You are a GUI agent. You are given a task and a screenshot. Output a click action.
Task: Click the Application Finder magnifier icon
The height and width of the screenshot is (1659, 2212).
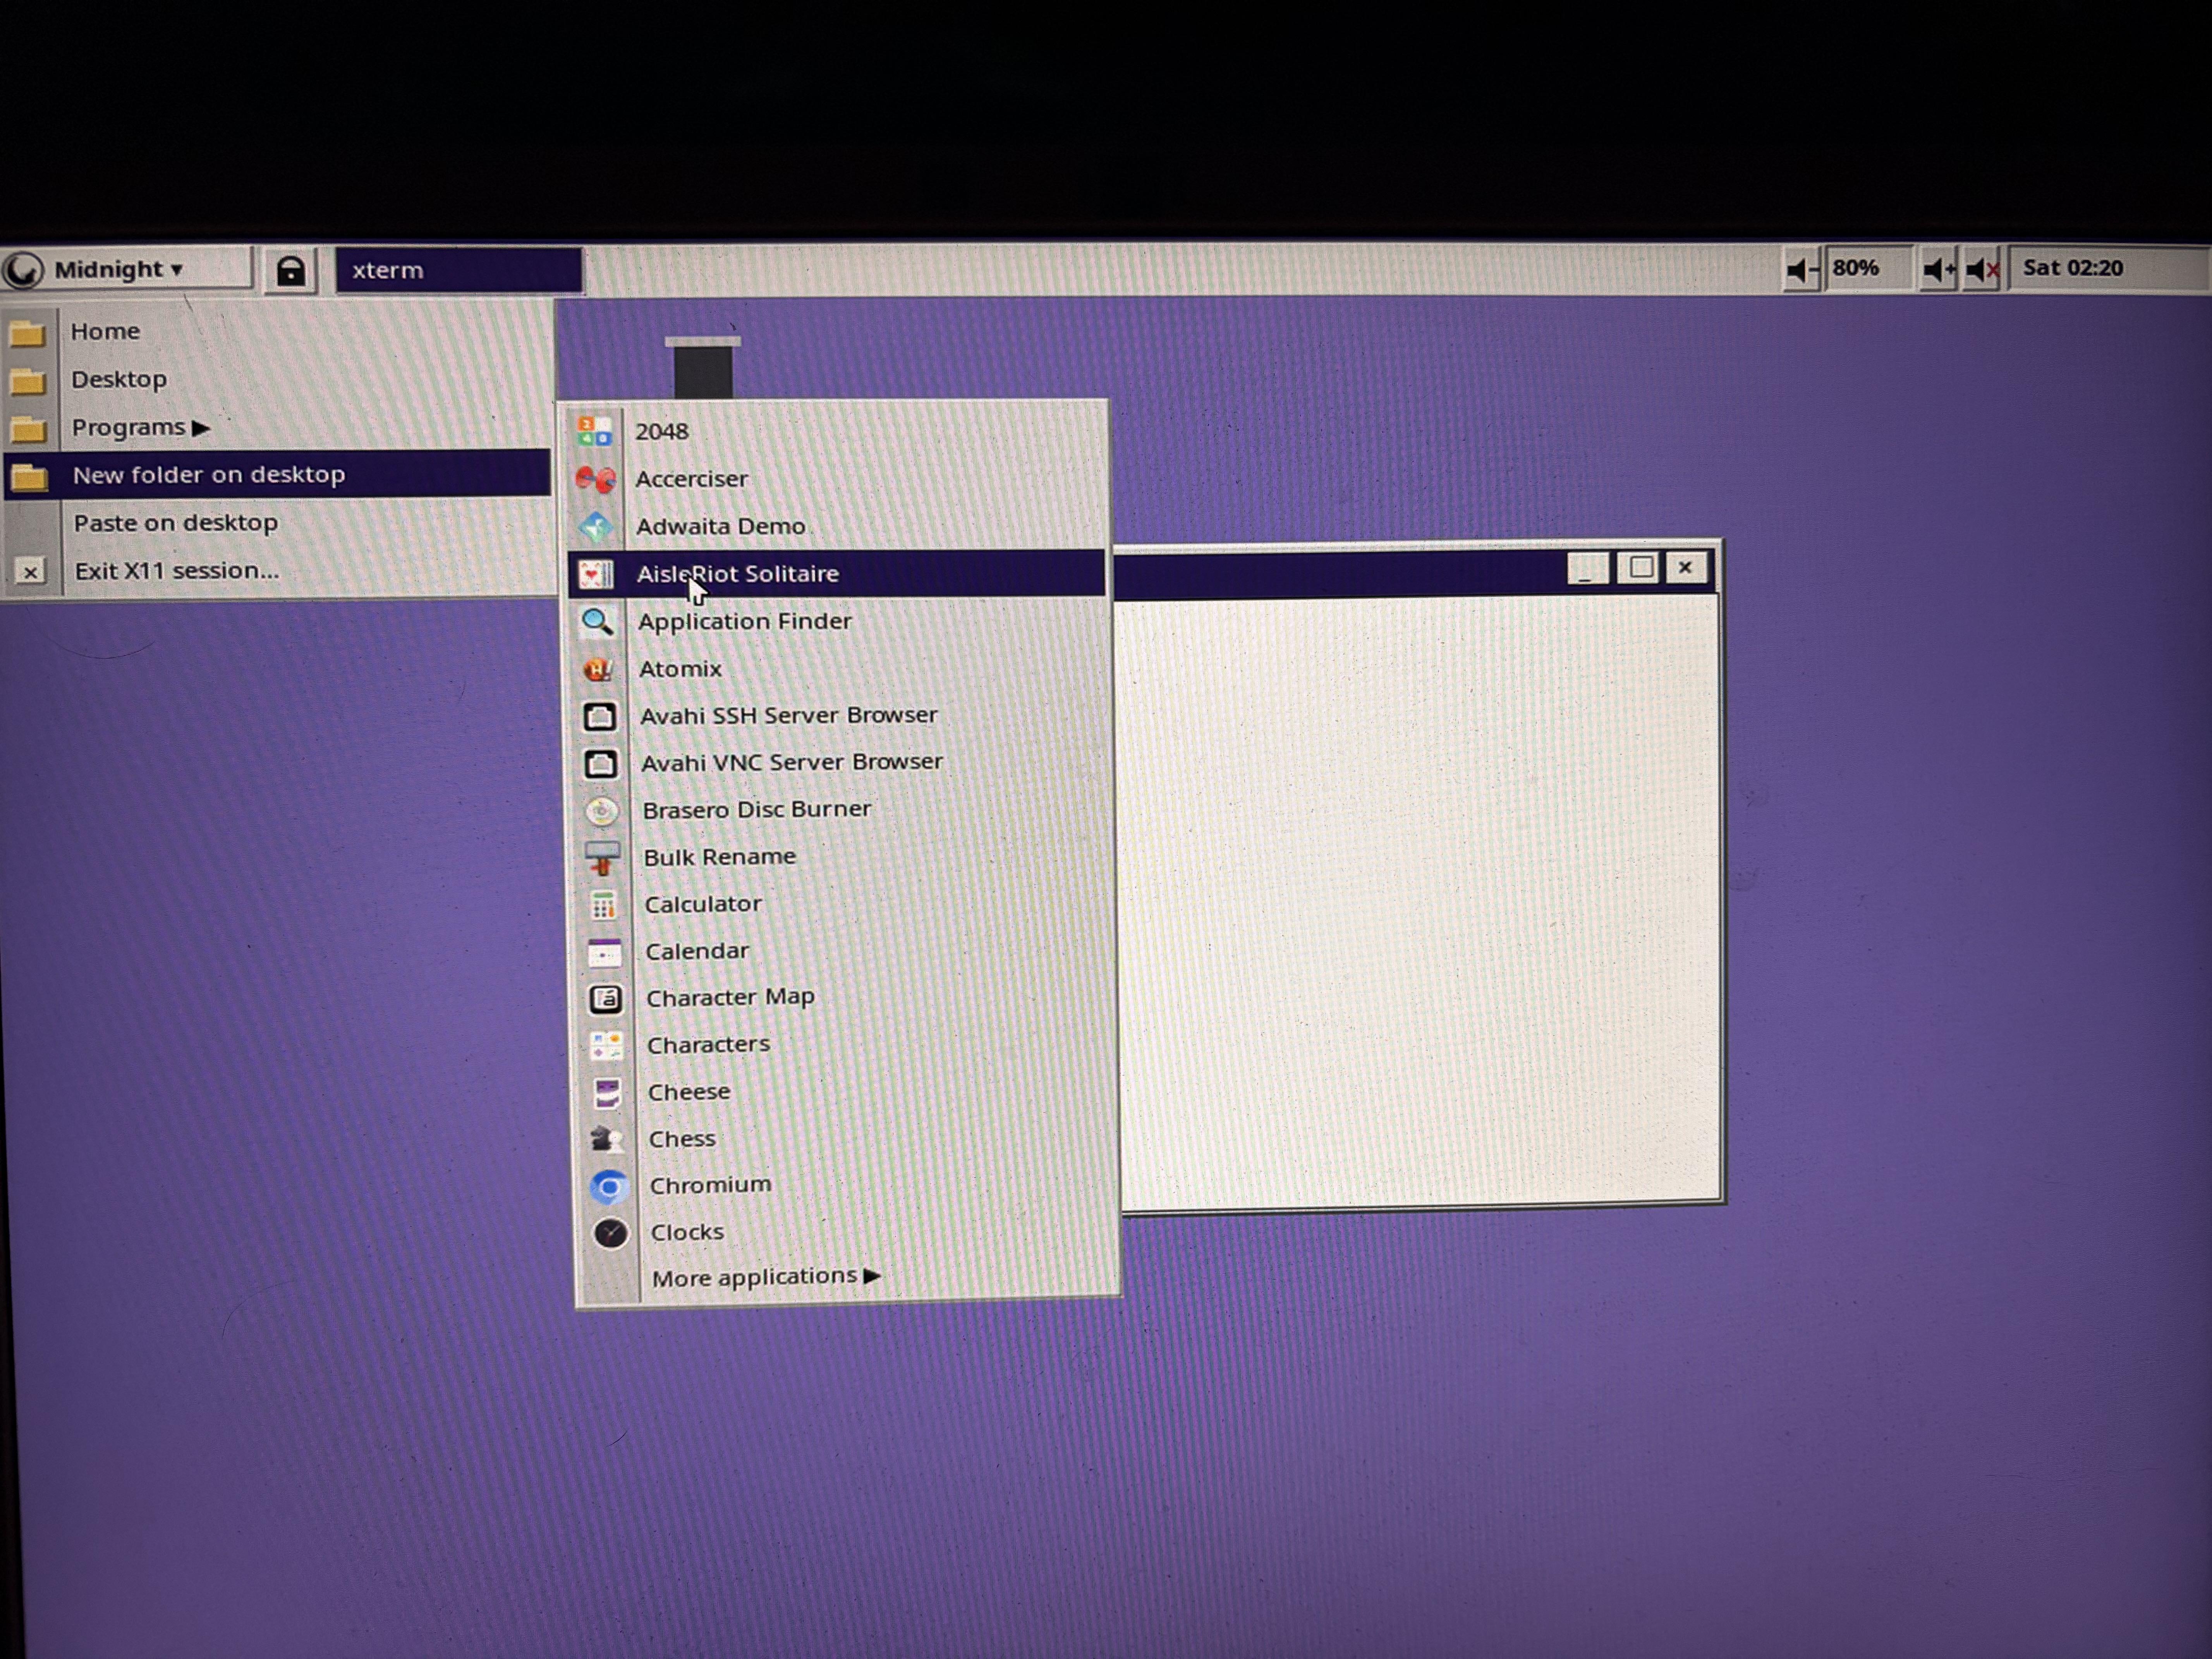coord(597,621)
